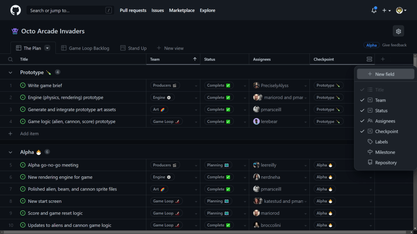Toggle the Assignees field visibility

(x=385, y=121)
